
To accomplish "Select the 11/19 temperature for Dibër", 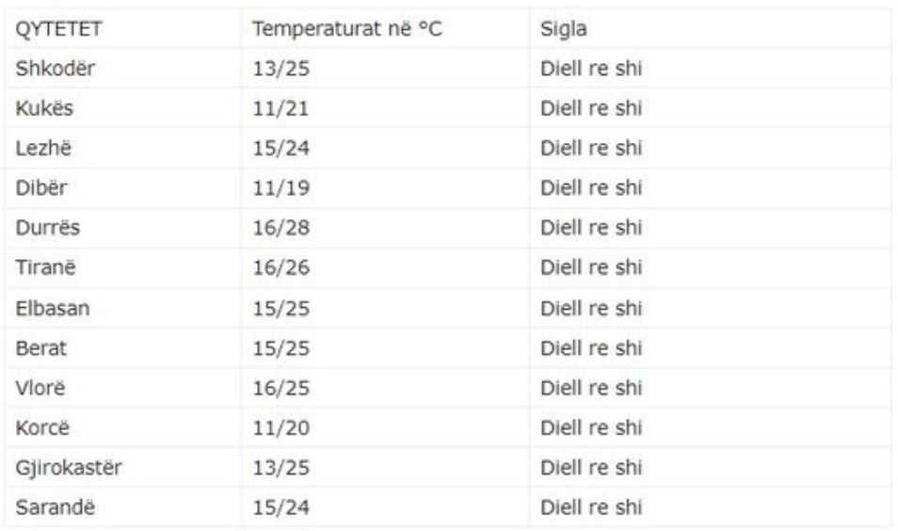I will pos(280,188).
